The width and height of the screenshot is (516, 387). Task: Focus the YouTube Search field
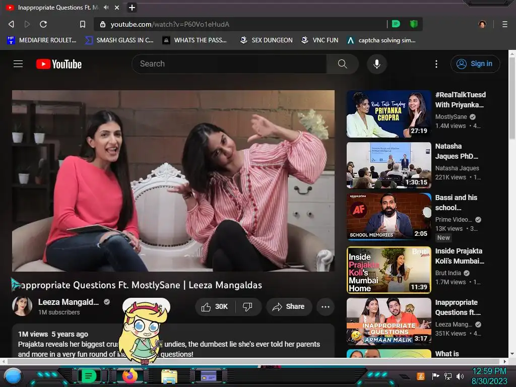coord(229,64)
